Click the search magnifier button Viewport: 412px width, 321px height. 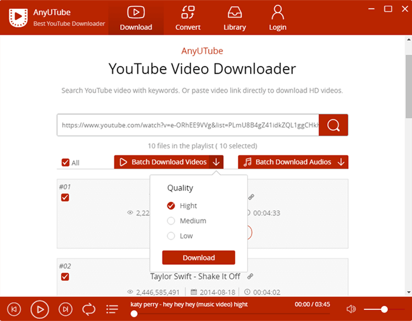click(333, 125)
